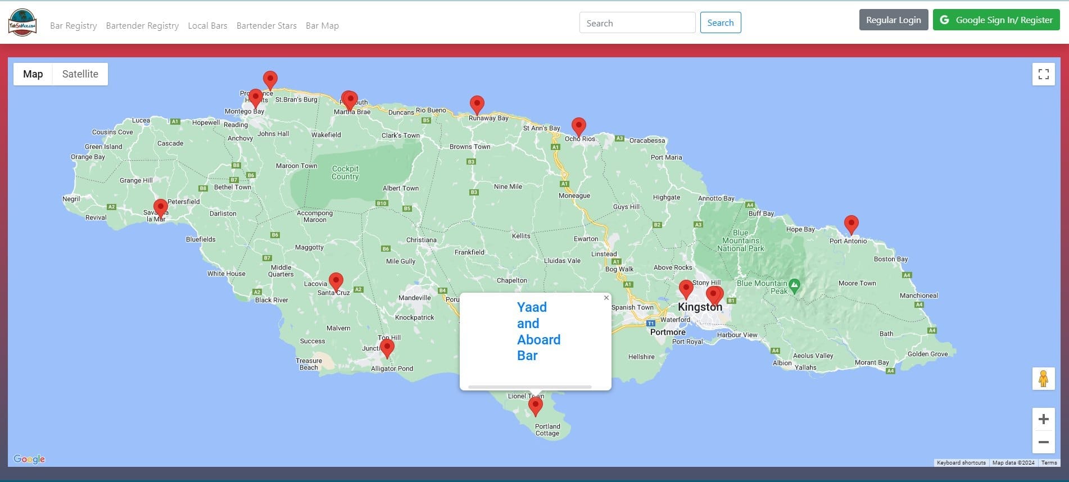
Task: Open Keyboard shortcuts on the map
Action: click(x=961, y=463)
